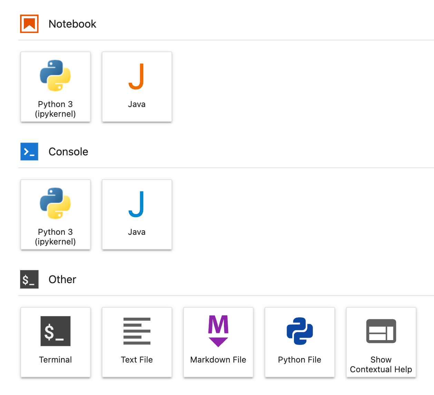Select the 'Python 3 (ipykernel)' Console label
The width and height of the screenshot is (434, 395).
coord(55,237)
